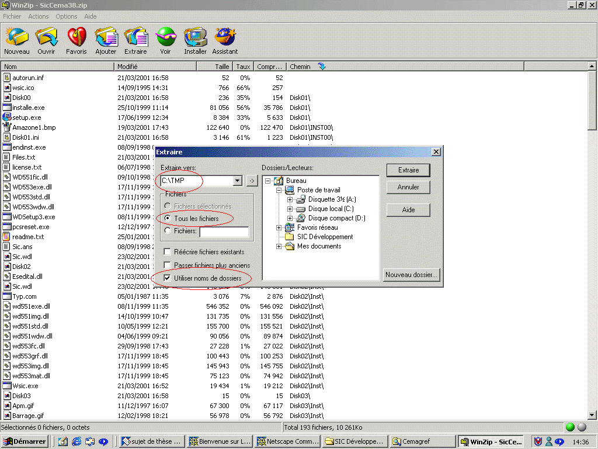Sort the list by the Modifié column header

[x=155, y=67]
